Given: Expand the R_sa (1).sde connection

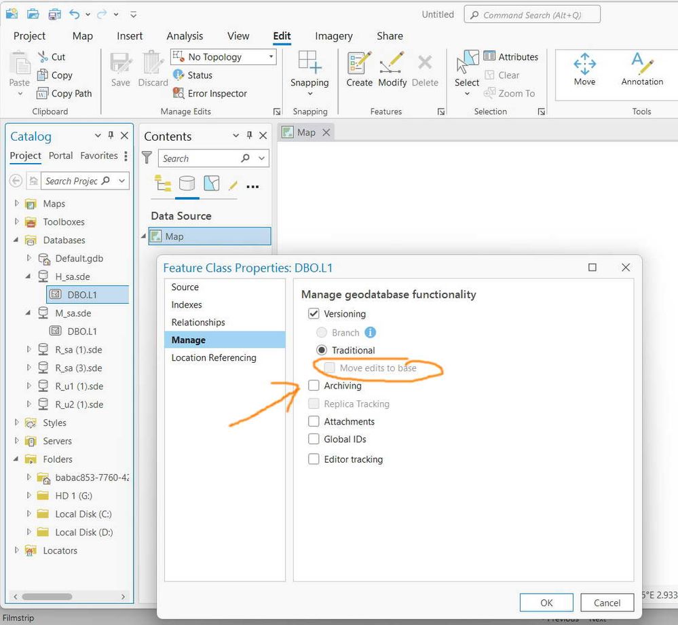Looking at the screenshot, I should tap(29, 349).
